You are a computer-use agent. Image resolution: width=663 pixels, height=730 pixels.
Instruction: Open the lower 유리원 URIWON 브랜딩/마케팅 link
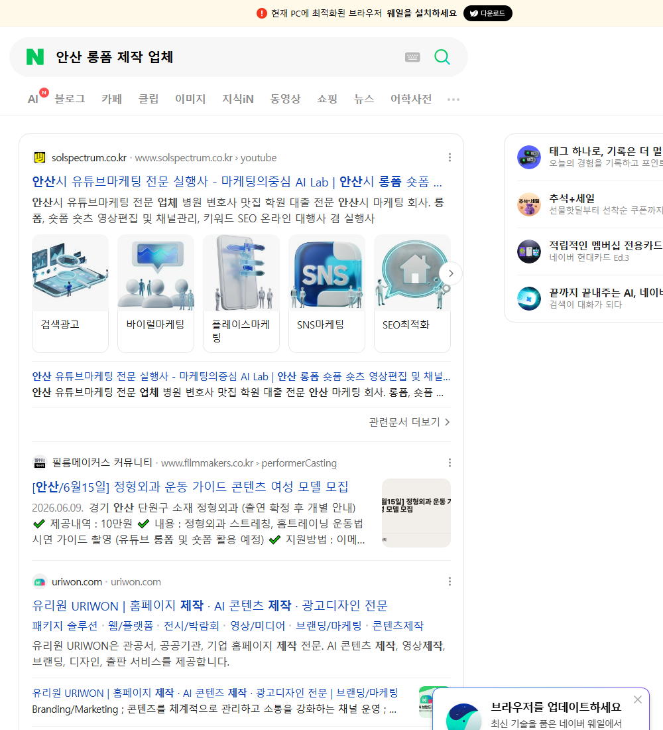coord(215,693)
